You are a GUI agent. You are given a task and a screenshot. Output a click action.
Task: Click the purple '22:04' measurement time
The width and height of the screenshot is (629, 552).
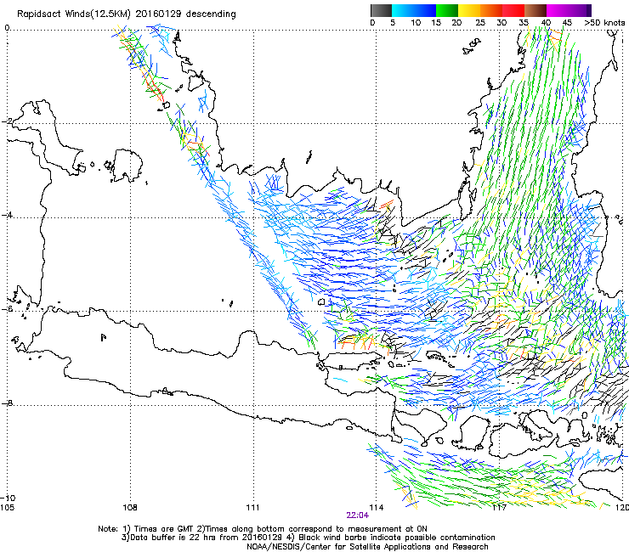(357, 515)
